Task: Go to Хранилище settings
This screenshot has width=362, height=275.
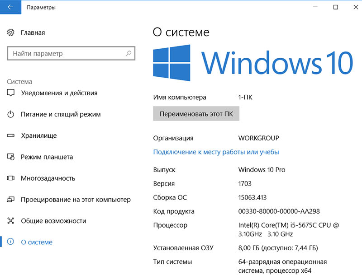Action: tap(39, 135)
